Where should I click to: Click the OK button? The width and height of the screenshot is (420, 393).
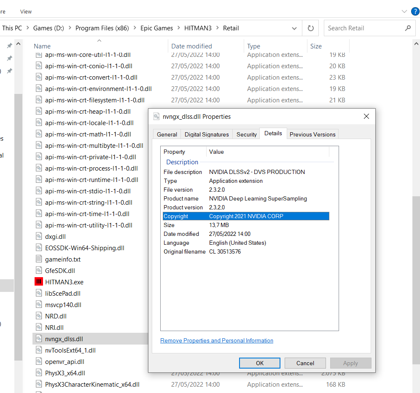pos(260,363)
